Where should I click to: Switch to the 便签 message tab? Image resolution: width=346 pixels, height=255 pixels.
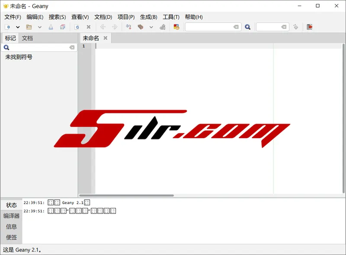12,237
